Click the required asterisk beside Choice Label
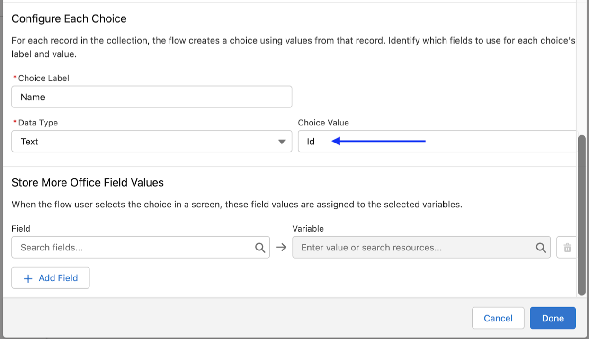This screenshot has width=589, height=339. [14, 78]
